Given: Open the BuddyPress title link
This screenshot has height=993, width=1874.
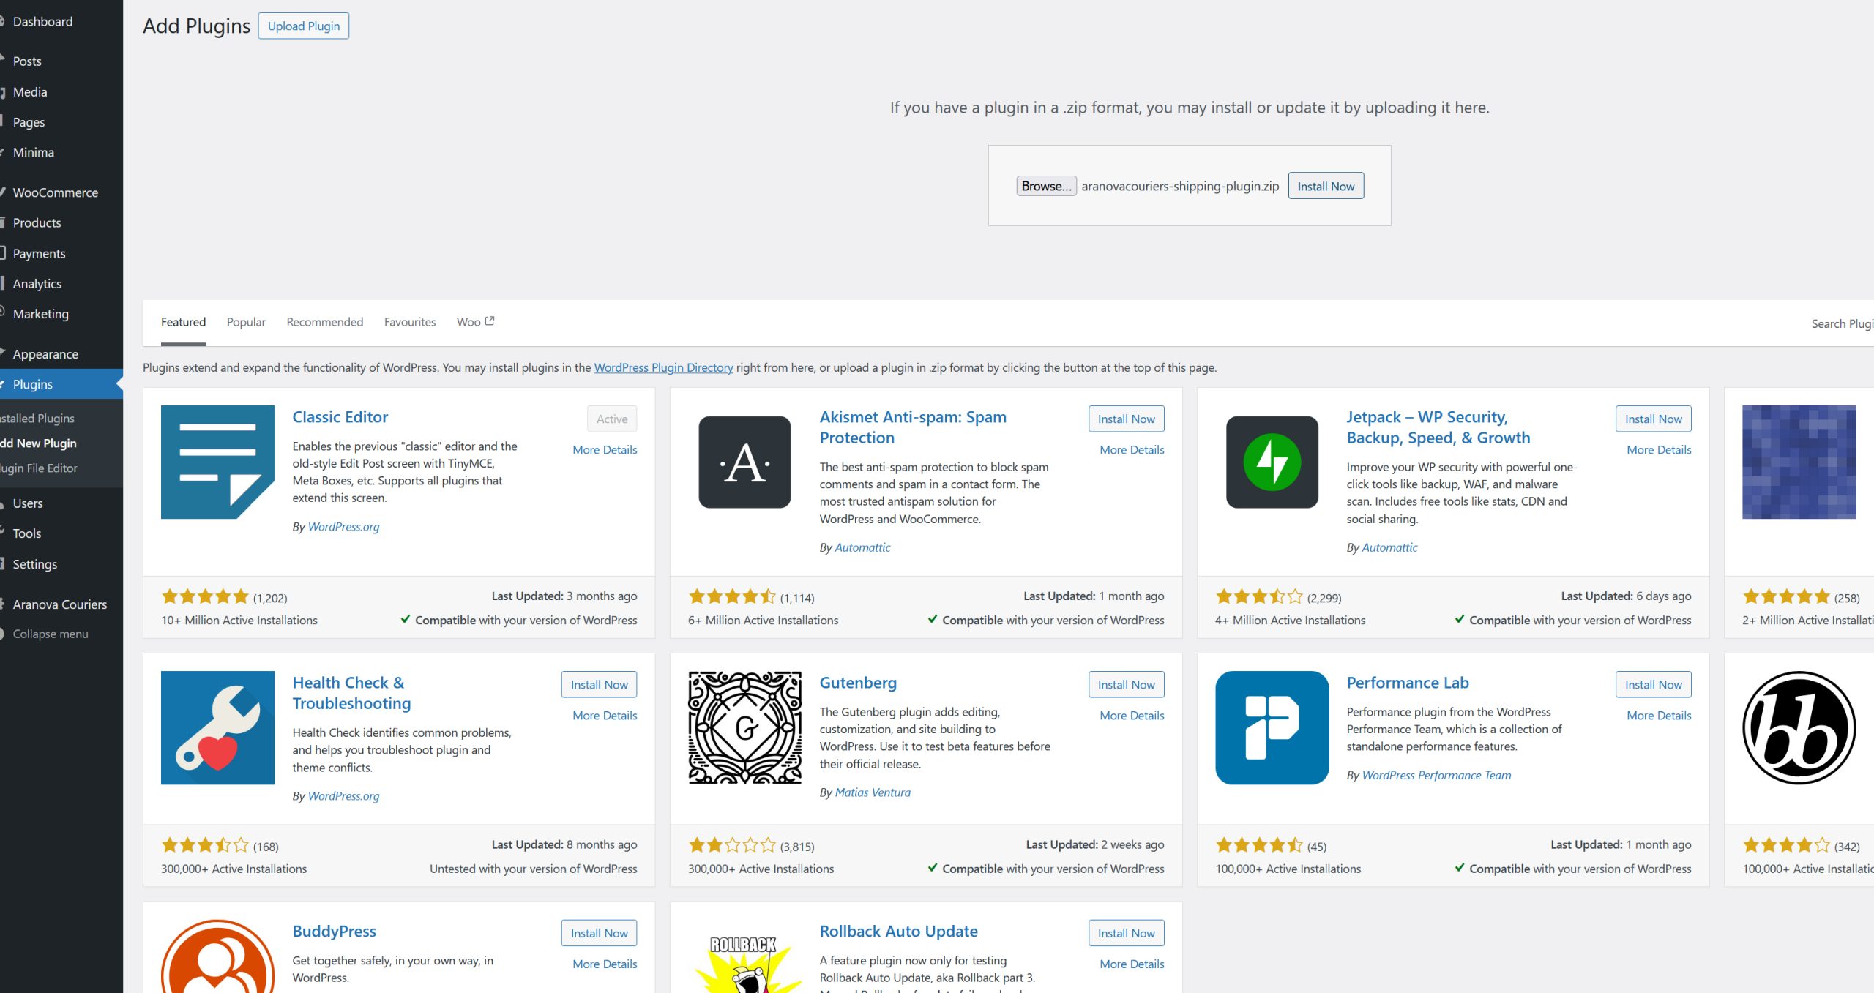Looking at the screenshot, I should [334, 931].
